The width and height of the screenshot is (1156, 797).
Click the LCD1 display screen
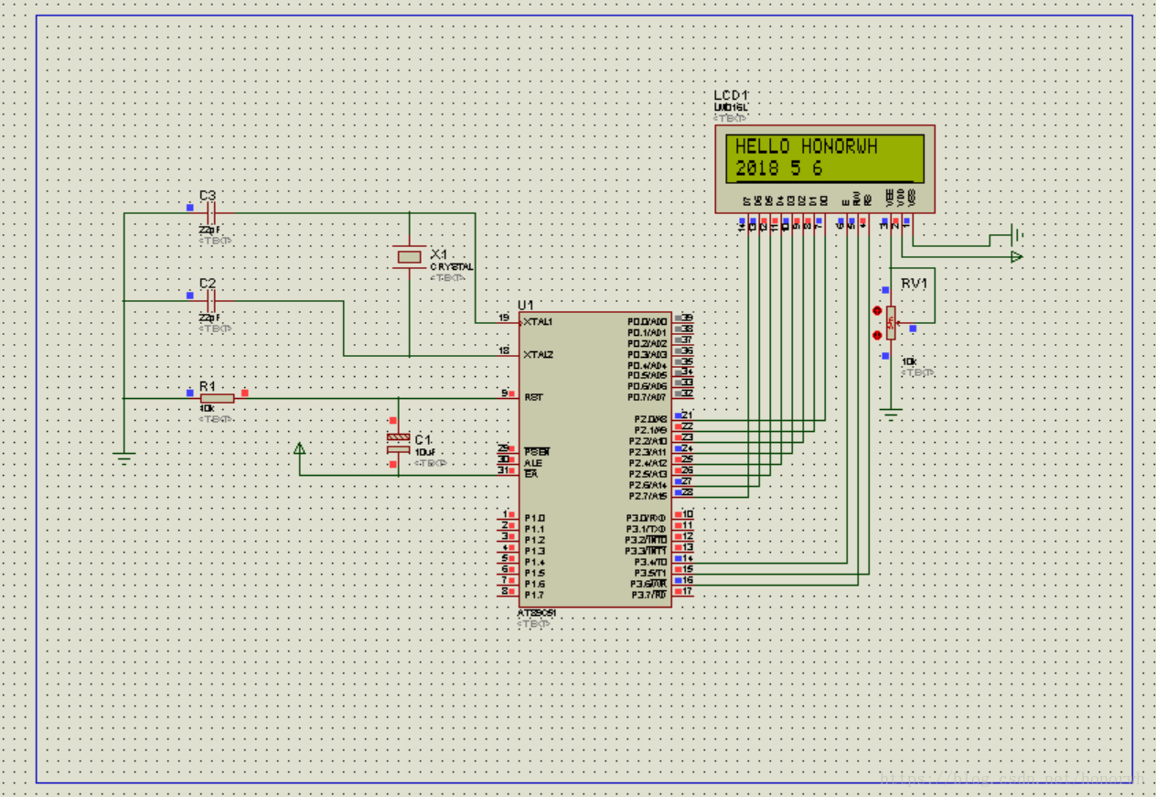coord(824,158)
